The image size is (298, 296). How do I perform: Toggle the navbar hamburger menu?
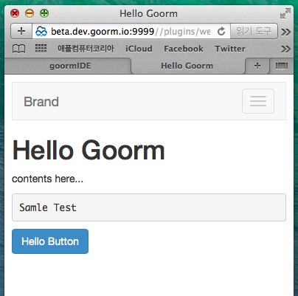[258, 101]
